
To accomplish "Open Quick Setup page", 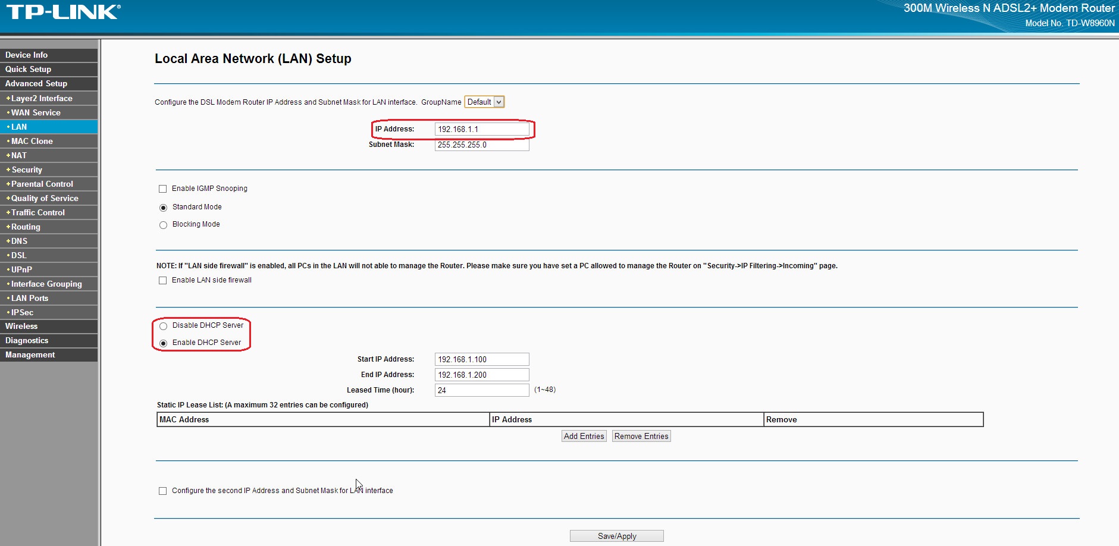I will (x=49, y=69).
